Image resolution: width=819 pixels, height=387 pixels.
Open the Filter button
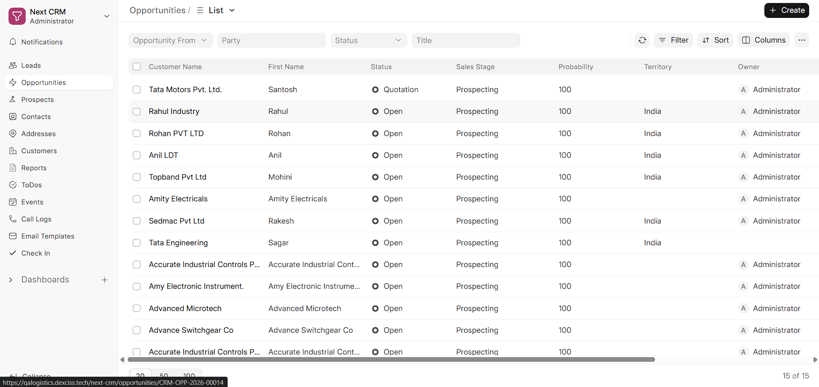click(673, 40)
